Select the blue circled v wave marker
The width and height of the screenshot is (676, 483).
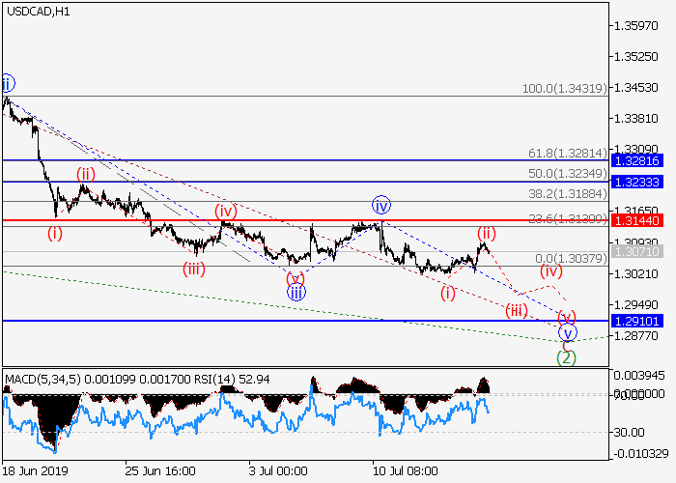click(x=568, y=333)
